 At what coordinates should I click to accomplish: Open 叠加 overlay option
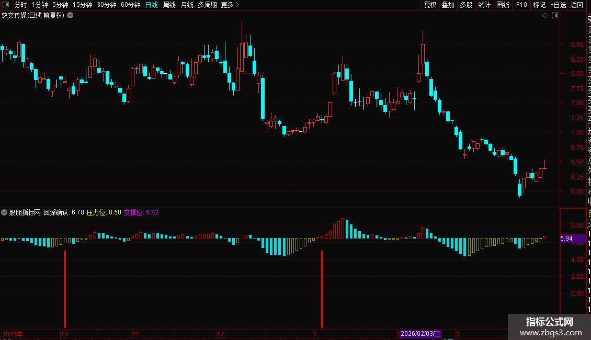tap(448, 5)
